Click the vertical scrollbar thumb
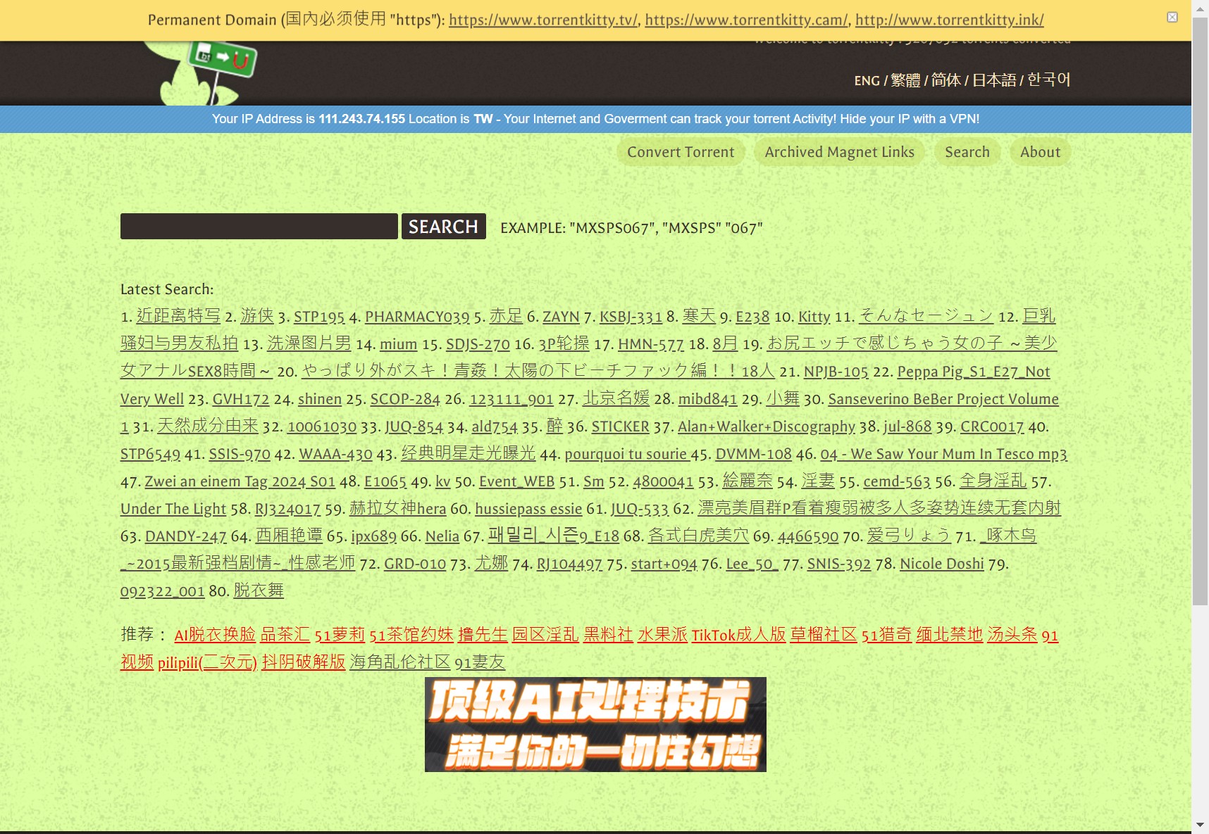1209x834 pixels. (x=1200, y=310)
